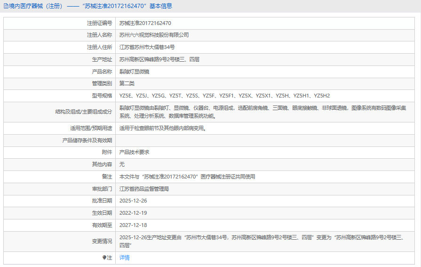Viewport: 421px width, 267px height.
Task: Select production address 苏州高新区锦峰路9号2号楼三、四层
Action: [159, 59]
